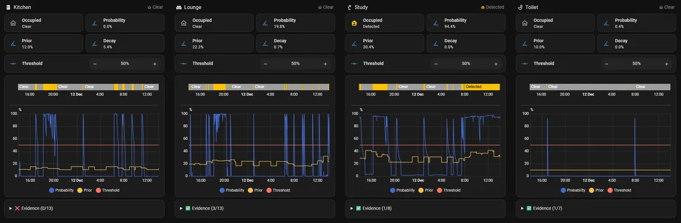Viewport: 681px width, 223px height.
Task: Click Kitchen Probability chart icon
Action: point(95,23)
